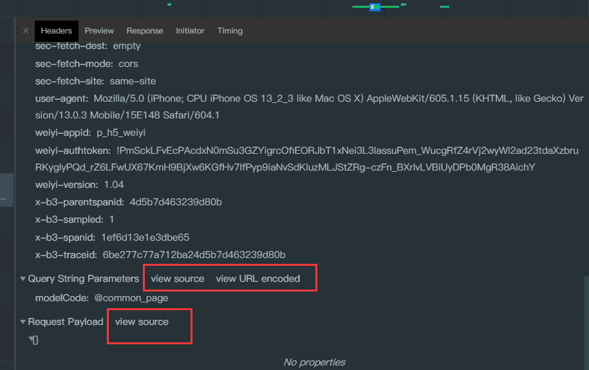Open the Preview tab
Viewport: 589px width, 370px height.
[99, 31]
